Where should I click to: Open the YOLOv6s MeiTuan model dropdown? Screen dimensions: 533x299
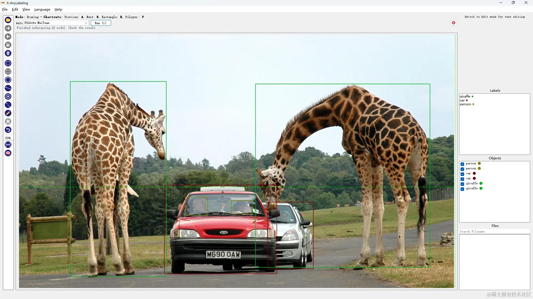point(56,23)
